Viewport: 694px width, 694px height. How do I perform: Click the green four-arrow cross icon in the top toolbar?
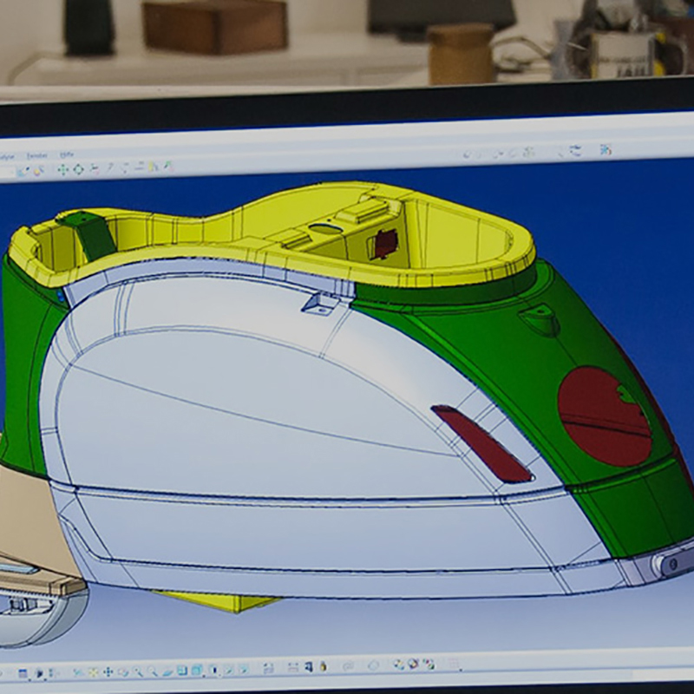62,169
